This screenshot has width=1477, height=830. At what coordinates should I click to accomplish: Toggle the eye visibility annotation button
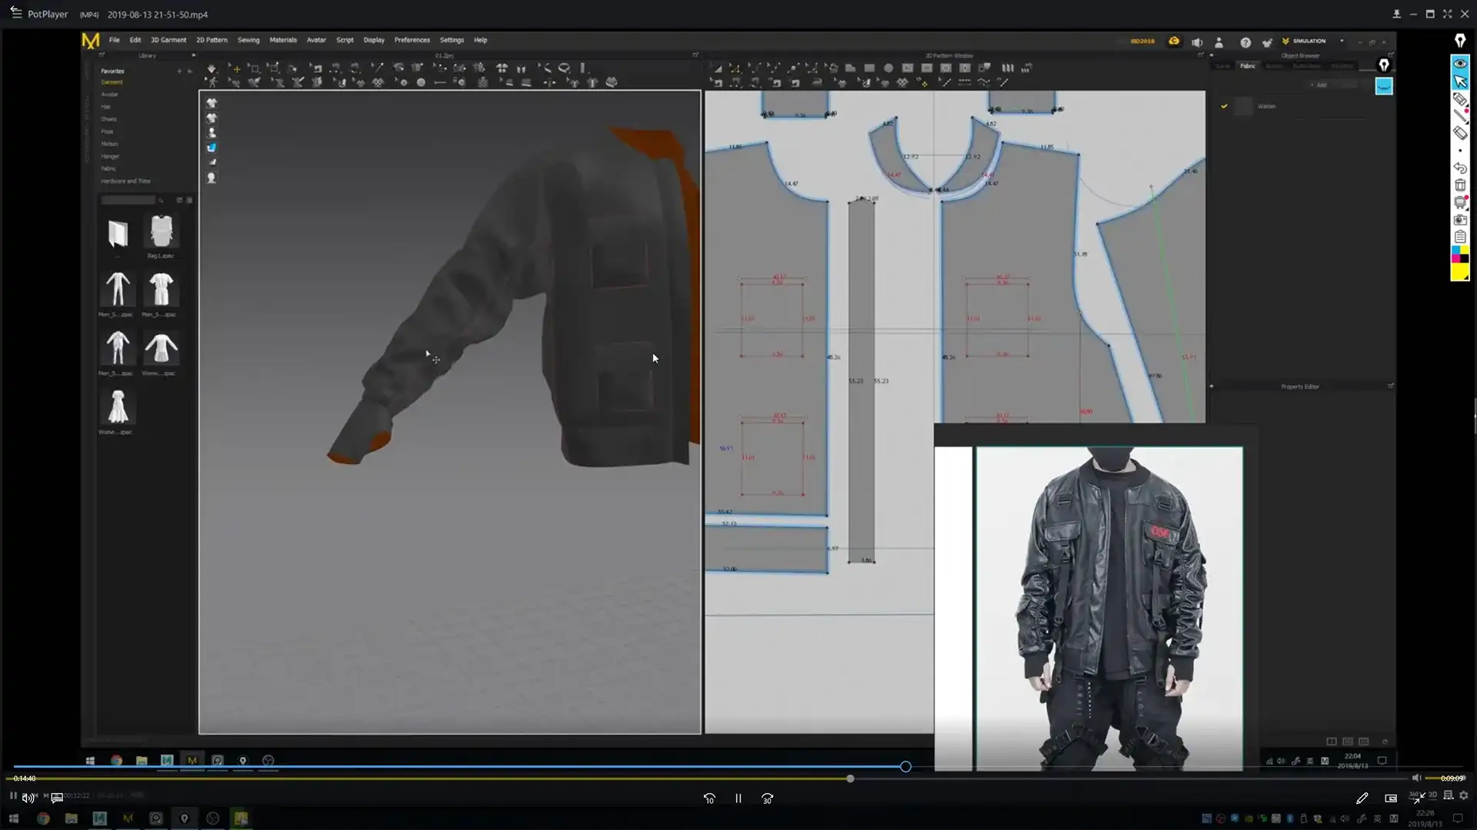[x=1460, y=64]
